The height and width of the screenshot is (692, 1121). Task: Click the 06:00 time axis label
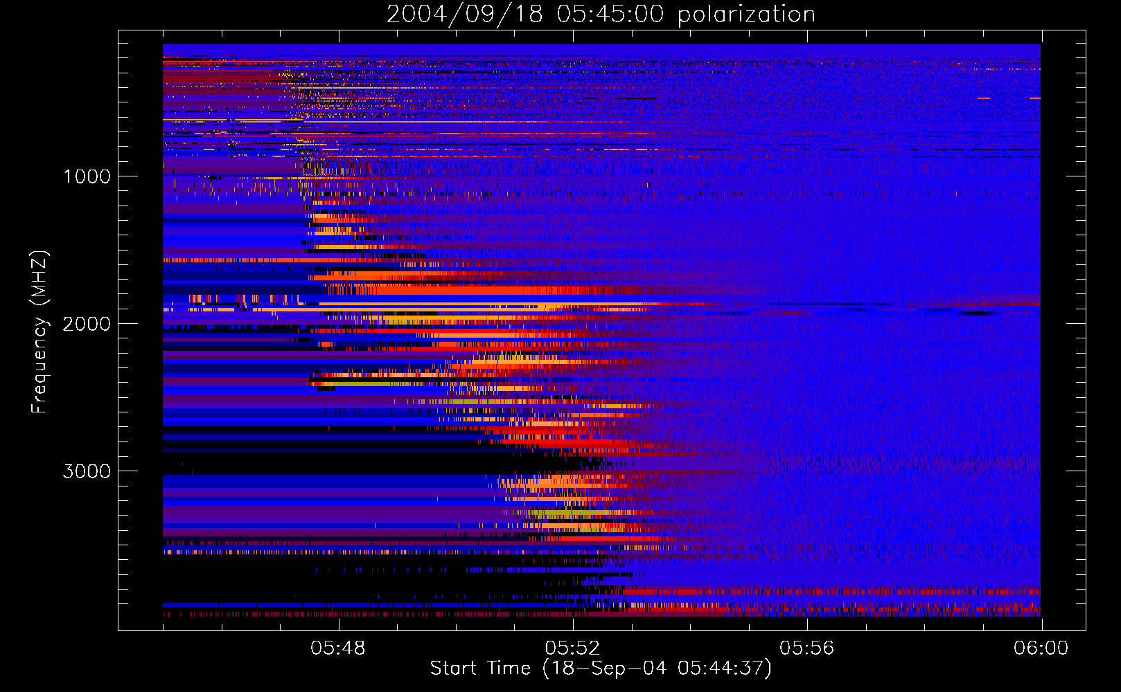tap(1041, 648)
